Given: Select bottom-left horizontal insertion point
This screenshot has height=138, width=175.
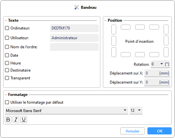Looking at the screenshot, I should [126, 54].
